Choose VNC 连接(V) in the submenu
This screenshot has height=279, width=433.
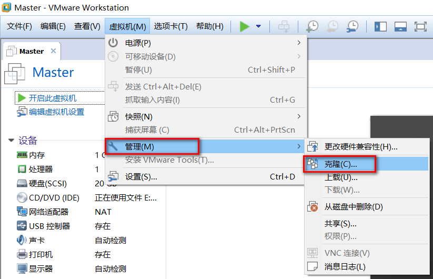click(367, 253)
